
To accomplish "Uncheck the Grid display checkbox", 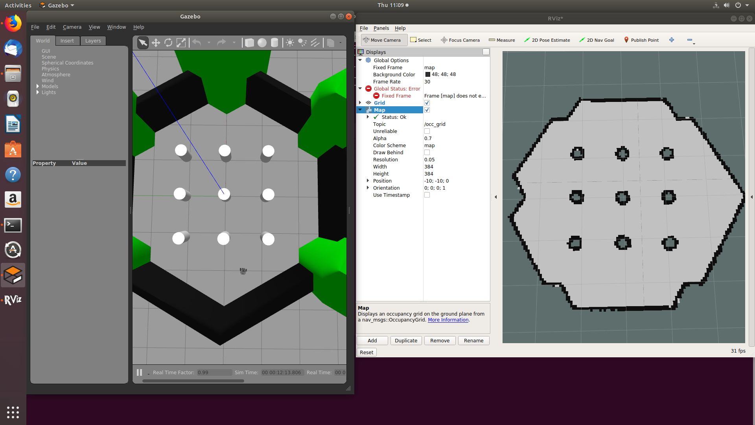I will coord(427,103).
